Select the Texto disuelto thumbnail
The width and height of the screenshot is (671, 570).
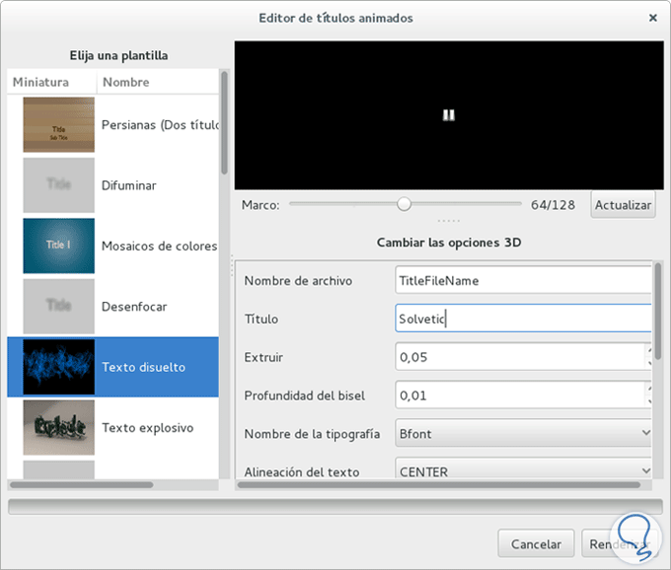pos(58,367)
